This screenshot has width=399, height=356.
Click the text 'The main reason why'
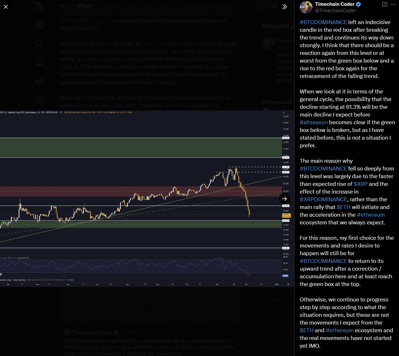326,161
